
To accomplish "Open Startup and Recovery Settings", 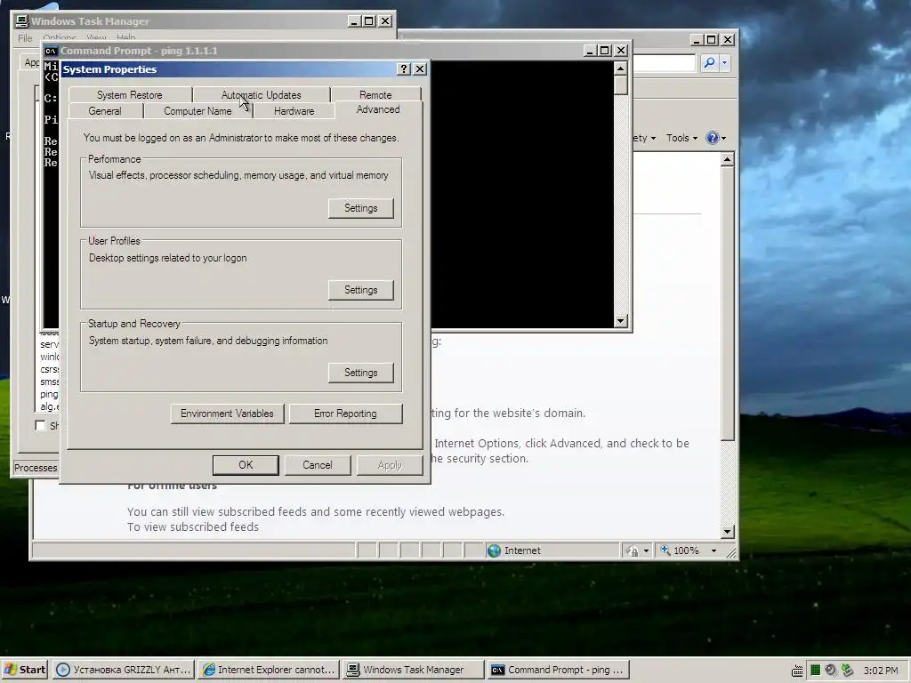I will [x=361, y=373].
